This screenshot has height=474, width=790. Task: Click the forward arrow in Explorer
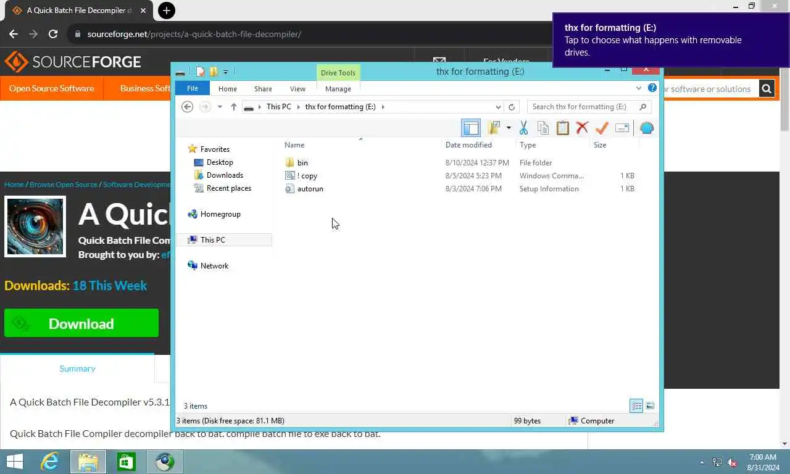(x=205, y=107)
